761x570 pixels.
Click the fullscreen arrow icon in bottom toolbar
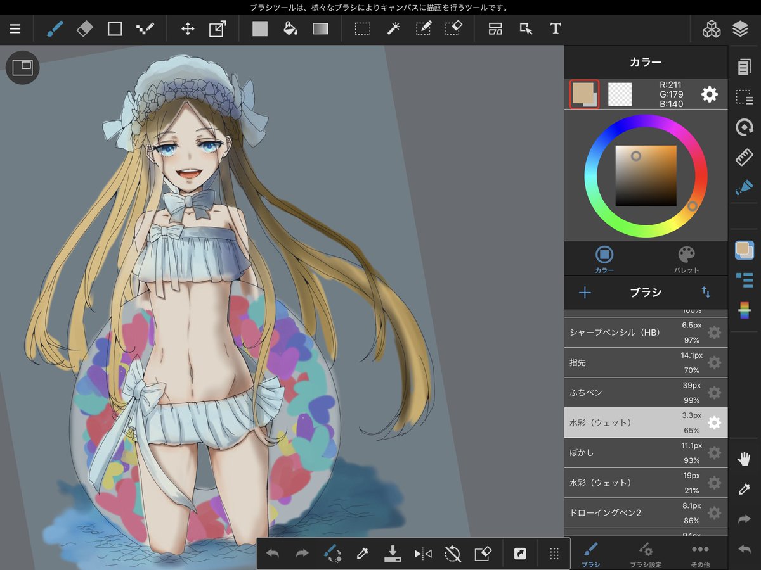click(x=520, y=554)
